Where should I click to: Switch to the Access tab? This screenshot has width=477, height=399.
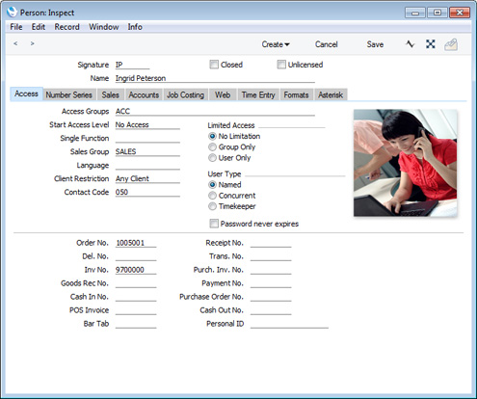tap(26, 93)
